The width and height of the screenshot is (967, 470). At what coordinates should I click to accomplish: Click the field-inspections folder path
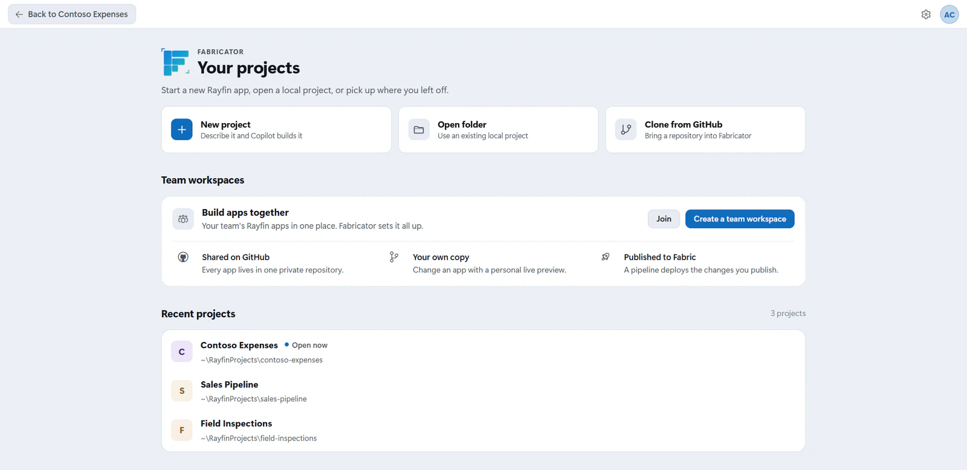259,439
